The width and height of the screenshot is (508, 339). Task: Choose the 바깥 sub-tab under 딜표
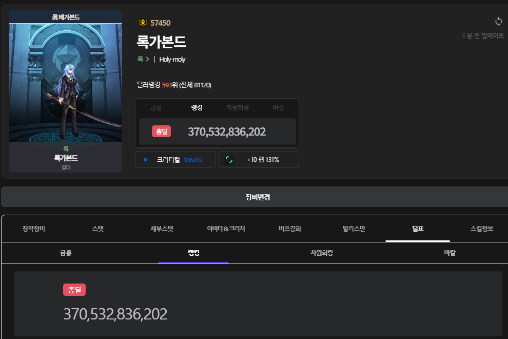pyautogui.click(x=450, y=253)
